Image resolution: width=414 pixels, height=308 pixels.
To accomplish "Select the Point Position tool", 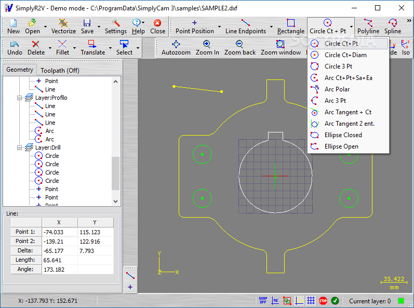I will click(195, 26).
